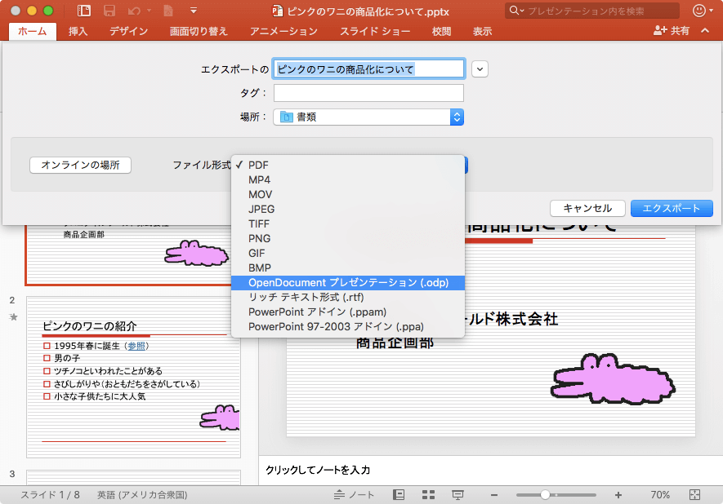The width and height of the screenshot is (723, 504).
Task: Click the 参照 hyperlink in slide 2 thumbnail
Action: click(136, 346)
